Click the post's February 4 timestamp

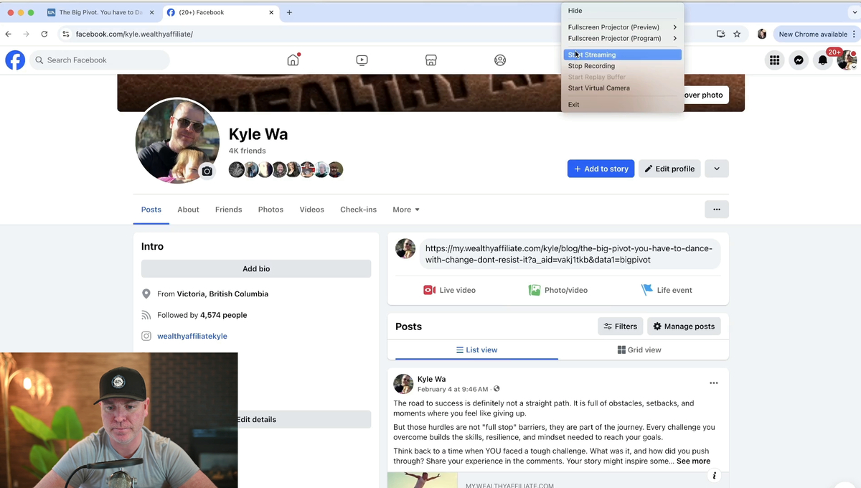coord(453,389)
